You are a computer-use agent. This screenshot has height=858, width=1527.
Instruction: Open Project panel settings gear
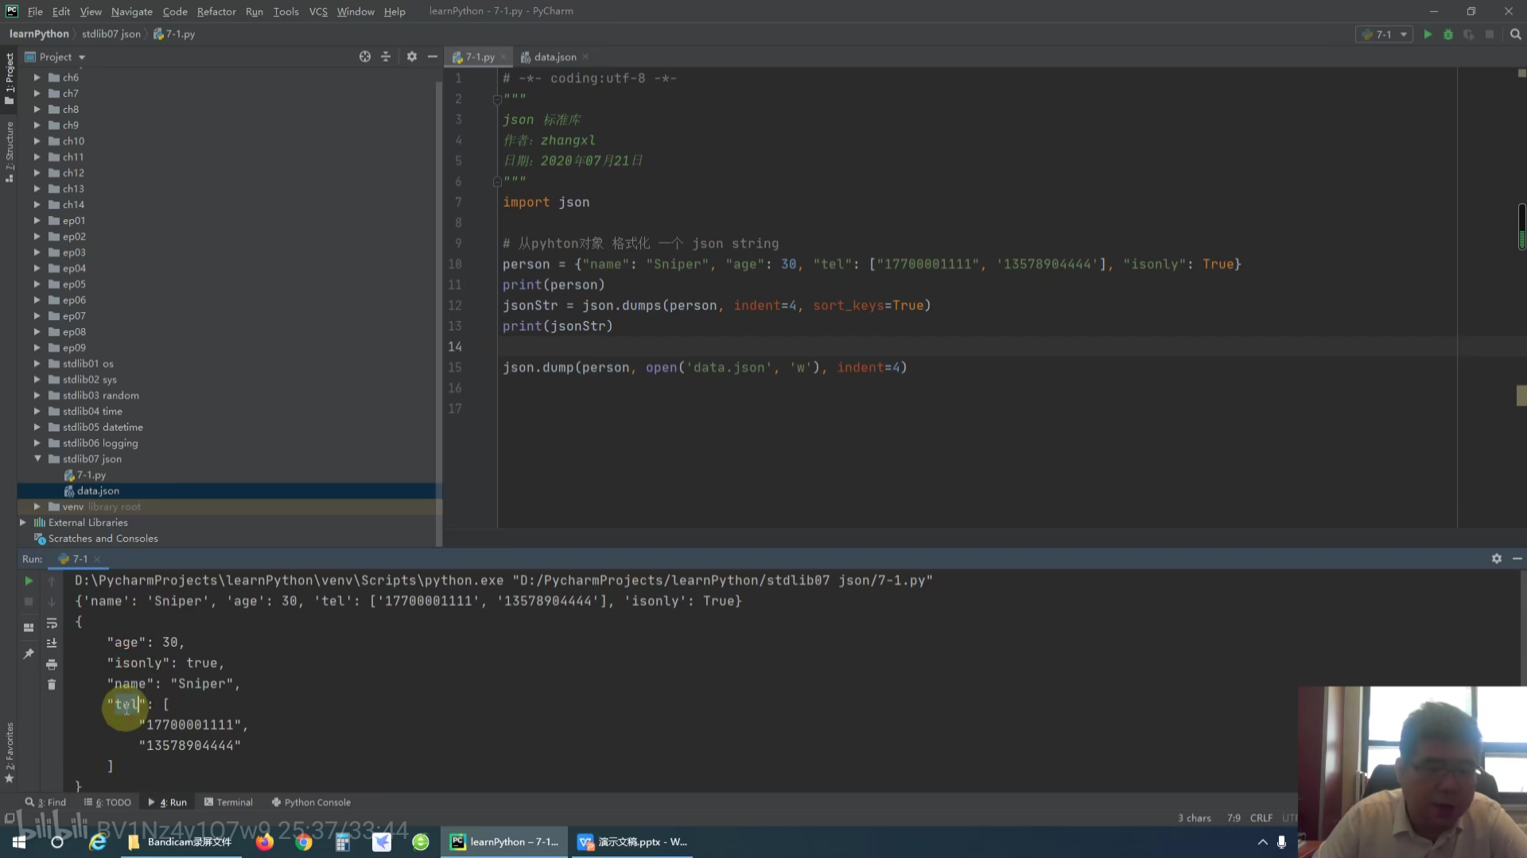point(411,56)
